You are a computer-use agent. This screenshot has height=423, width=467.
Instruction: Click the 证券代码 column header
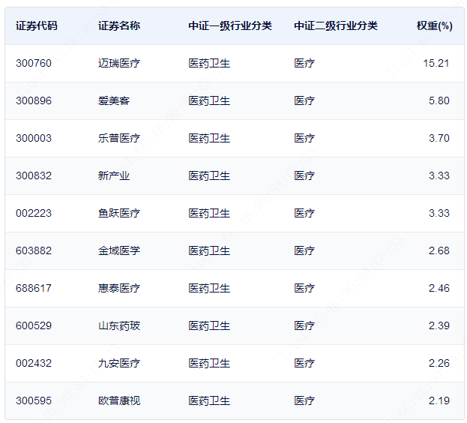pyautogui.click(x=36, y=26)
